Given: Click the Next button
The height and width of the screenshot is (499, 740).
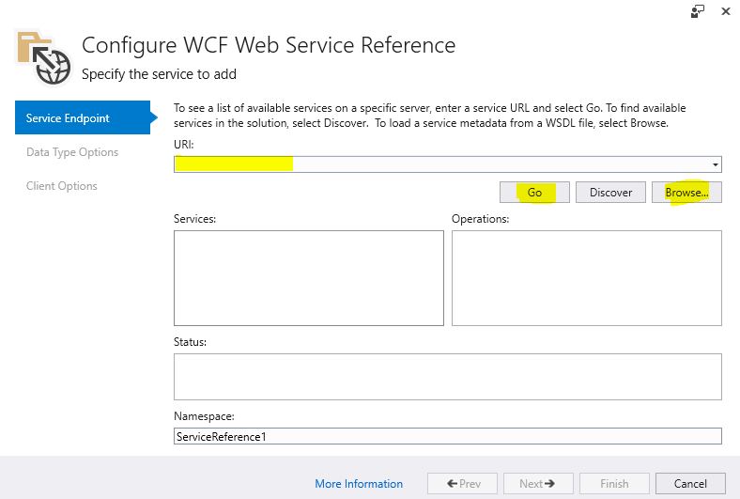Looking at the screenshot, I should (538, 484).
